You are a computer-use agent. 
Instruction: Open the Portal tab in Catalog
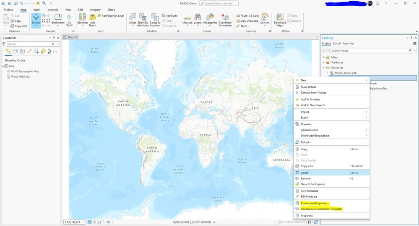(x=337, y=43)
